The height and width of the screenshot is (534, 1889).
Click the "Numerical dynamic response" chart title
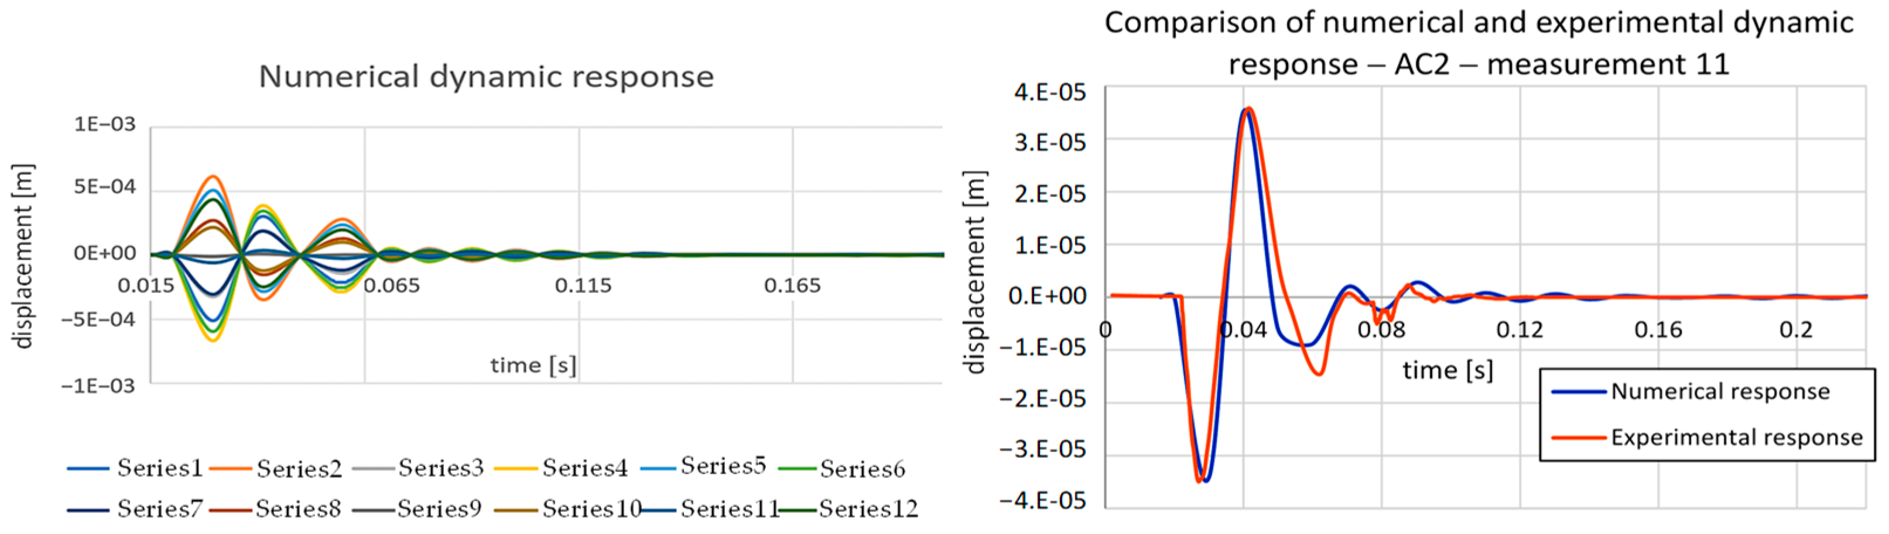[486, 77]
